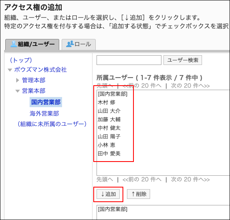Select the 国内営業部 organization
The height and width of the screenshot is (220, 230).
pos(46,102)
